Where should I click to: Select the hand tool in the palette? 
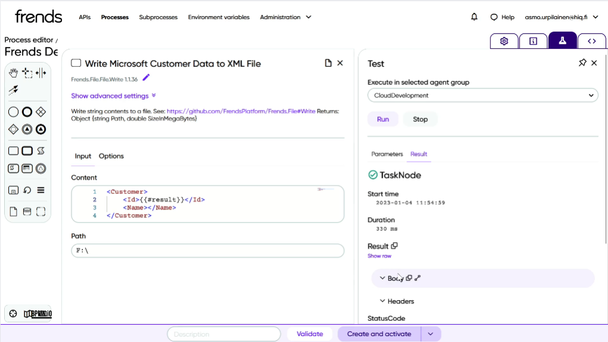13,73
